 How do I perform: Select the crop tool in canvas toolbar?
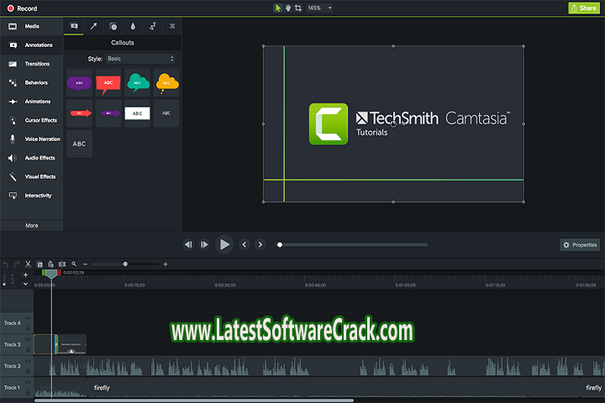click(299, 8)
